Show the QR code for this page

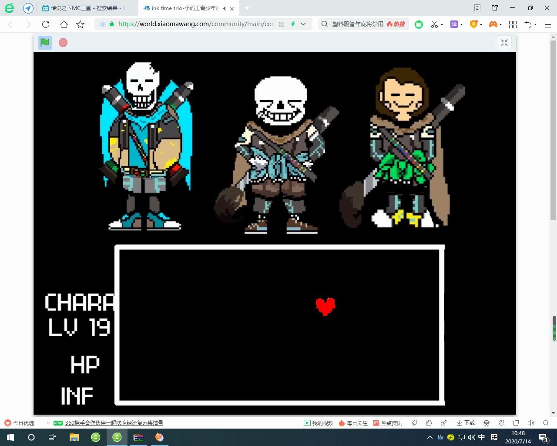pyautogui.click(x=282, y=24)
